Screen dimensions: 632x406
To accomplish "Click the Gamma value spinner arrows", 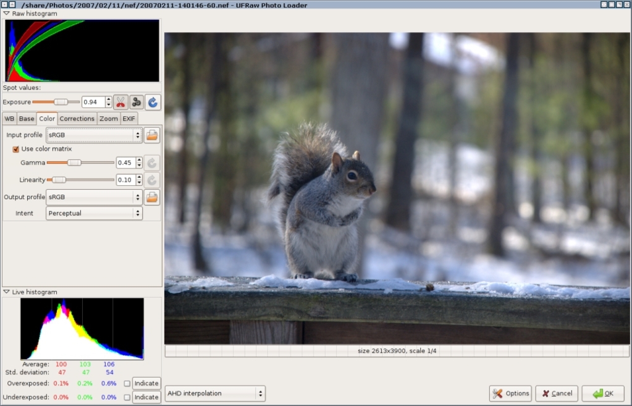I will coord(139,163).
